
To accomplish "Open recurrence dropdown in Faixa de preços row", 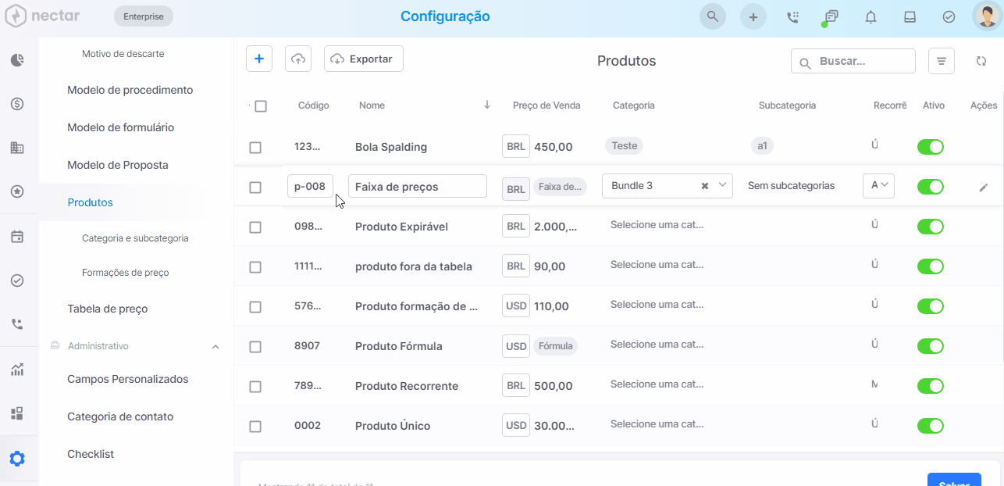I will [x=878, y=185].
